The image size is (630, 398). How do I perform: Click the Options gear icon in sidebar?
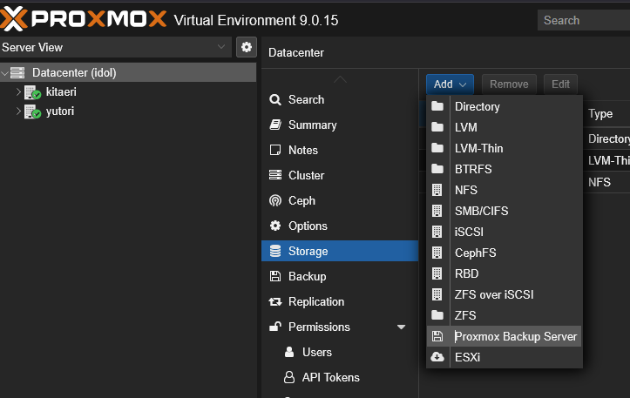pyautogui.click(x=275, y=226)
